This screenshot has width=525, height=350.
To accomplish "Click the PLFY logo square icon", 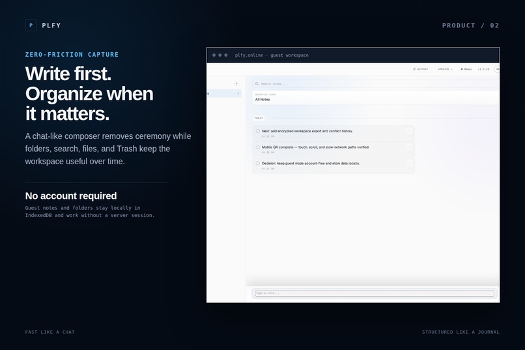I will pos(31,25).
